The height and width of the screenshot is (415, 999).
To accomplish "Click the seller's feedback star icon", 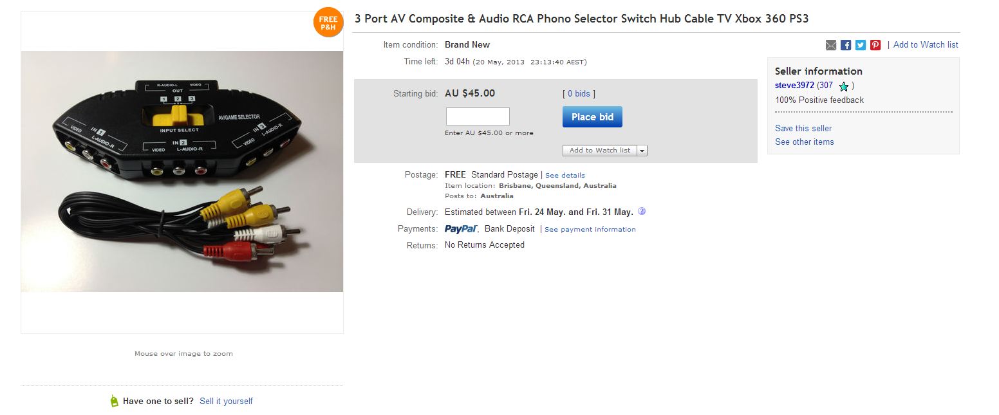I will pos(844,86).
